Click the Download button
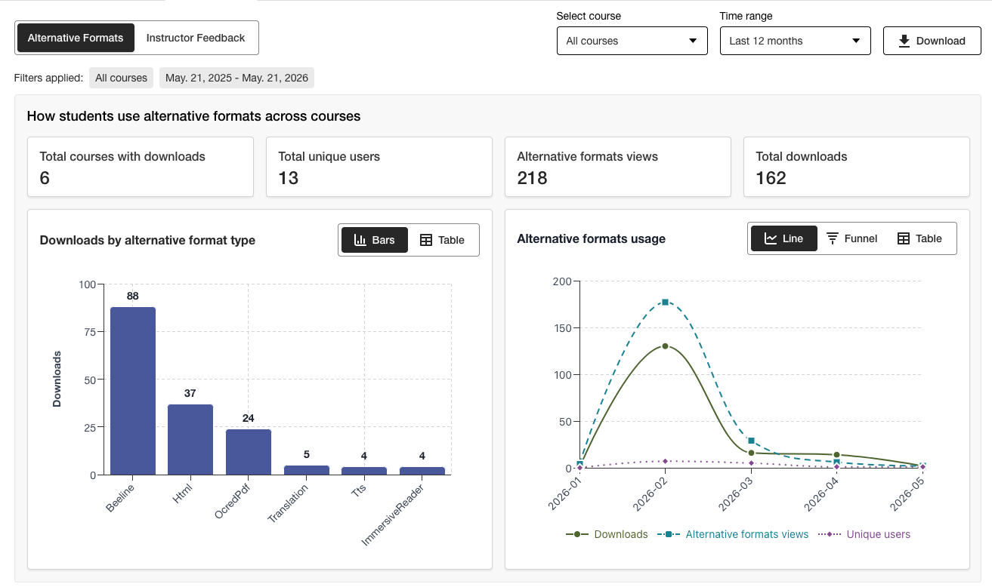The width and height of the screenshot is (992, 587). tap(932, 41)
